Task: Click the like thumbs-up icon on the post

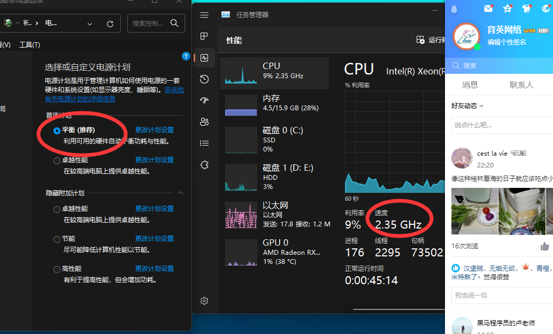Action: coord(544,246)
